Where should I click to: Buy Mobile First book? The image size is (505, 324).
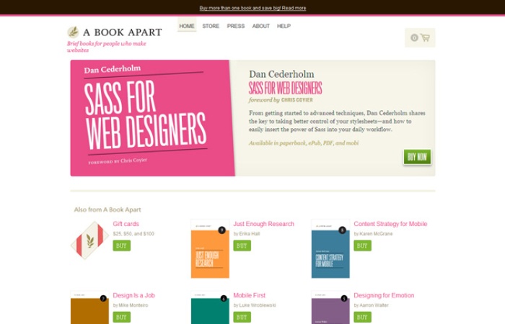[x=242, y=317]
